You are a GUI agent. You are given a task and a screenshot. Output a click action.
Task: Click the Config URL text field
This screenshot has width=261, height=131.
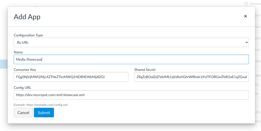tap(131, 95)
